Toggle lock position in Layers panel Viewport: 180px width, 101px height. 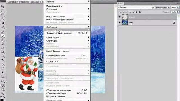point(136,12)
